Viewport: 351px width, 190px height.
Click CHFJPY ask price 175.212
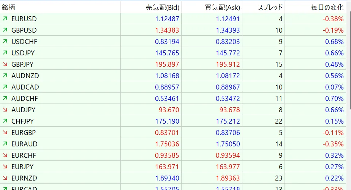pos(228,121)
